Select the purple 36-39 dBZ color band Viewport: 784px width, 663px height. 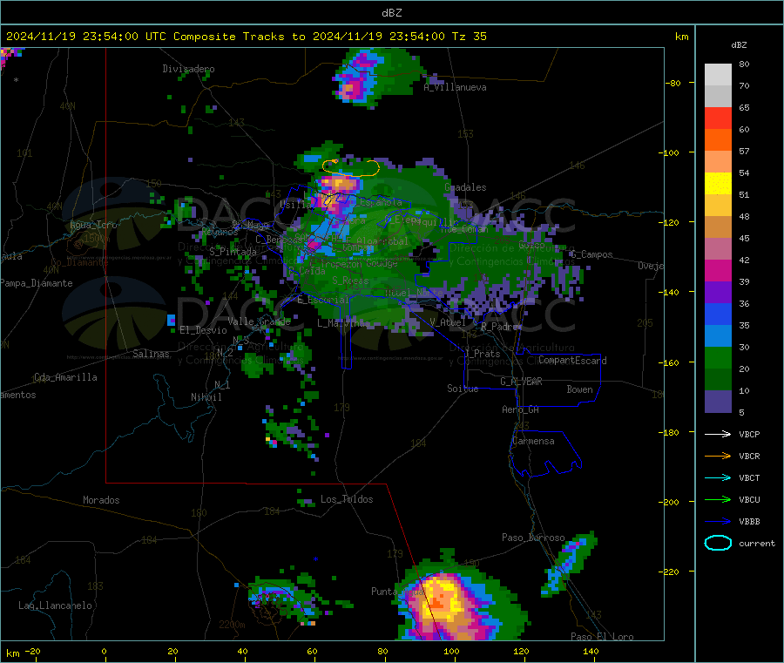[718, 293]
